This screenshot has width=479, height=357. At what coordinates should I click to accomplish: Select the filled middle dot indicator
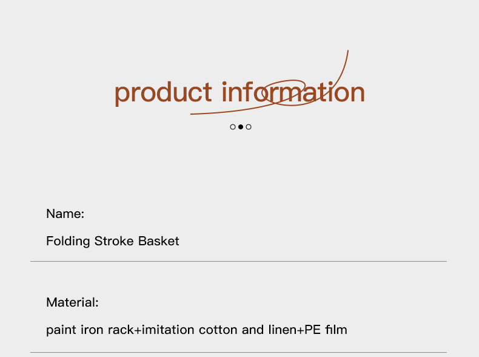tap(241, 127)
